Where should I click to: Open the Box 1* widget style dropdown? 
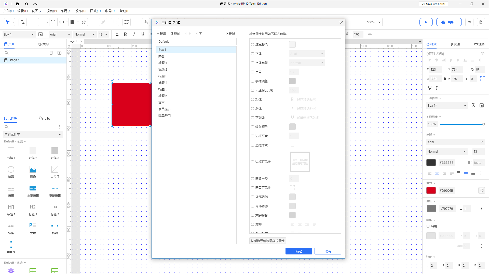[x=447, y=105]
